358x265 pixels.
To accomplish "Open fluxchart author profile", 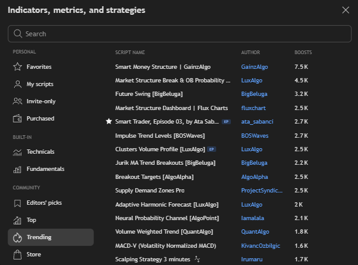I will click(x=253, y=108).
